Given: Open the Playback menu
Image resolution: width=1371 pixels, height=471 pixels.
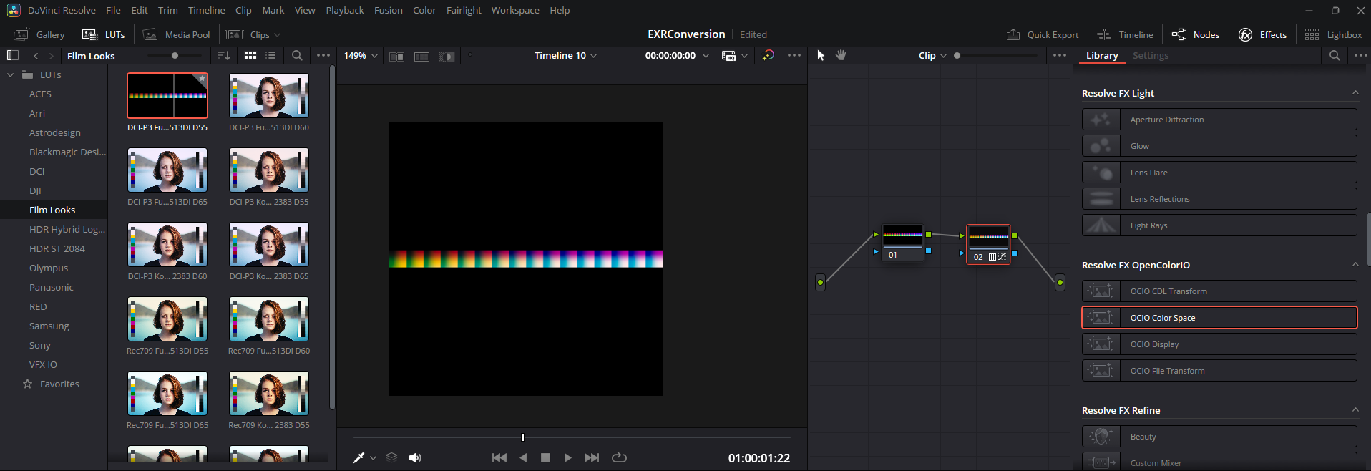Looking at the screenshot, I should [x=345, y=10].
